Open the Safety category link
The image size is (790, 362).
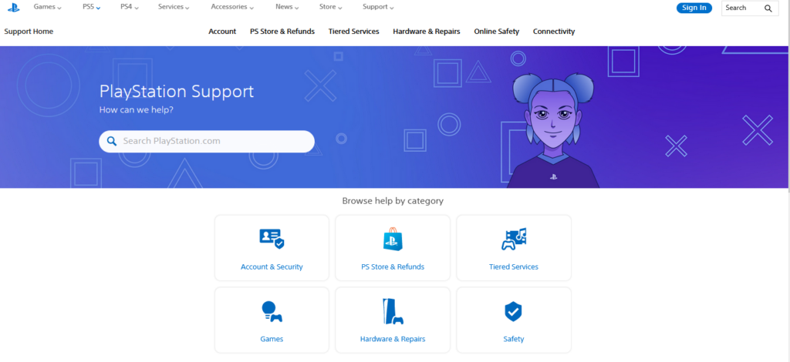tap(513, 339)
